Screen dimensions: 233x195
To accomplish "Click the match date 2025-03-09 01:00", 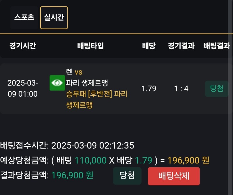I will point(22,88).
